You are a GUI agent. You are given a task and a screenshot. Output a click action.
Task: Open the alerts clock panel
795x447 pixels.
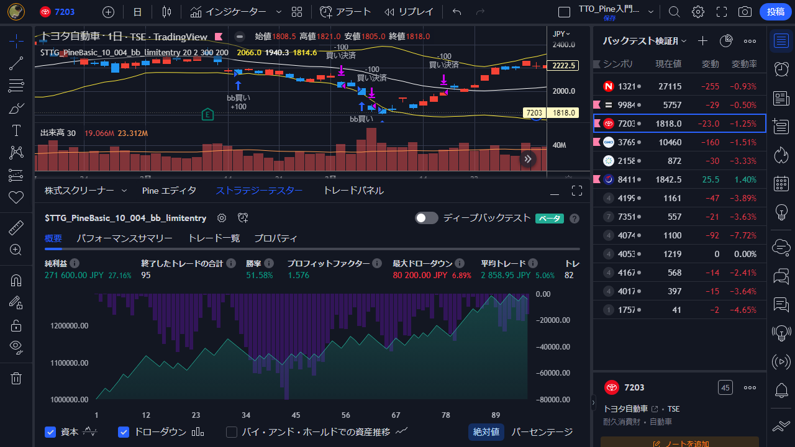pos(781,70)
